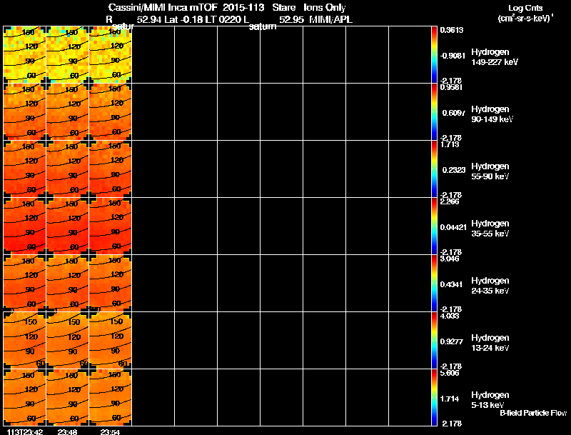Select the Hydrogen 149-227 keV image at 23:42
The width and height of the screenshot is (571, 435).
(24, 55)
